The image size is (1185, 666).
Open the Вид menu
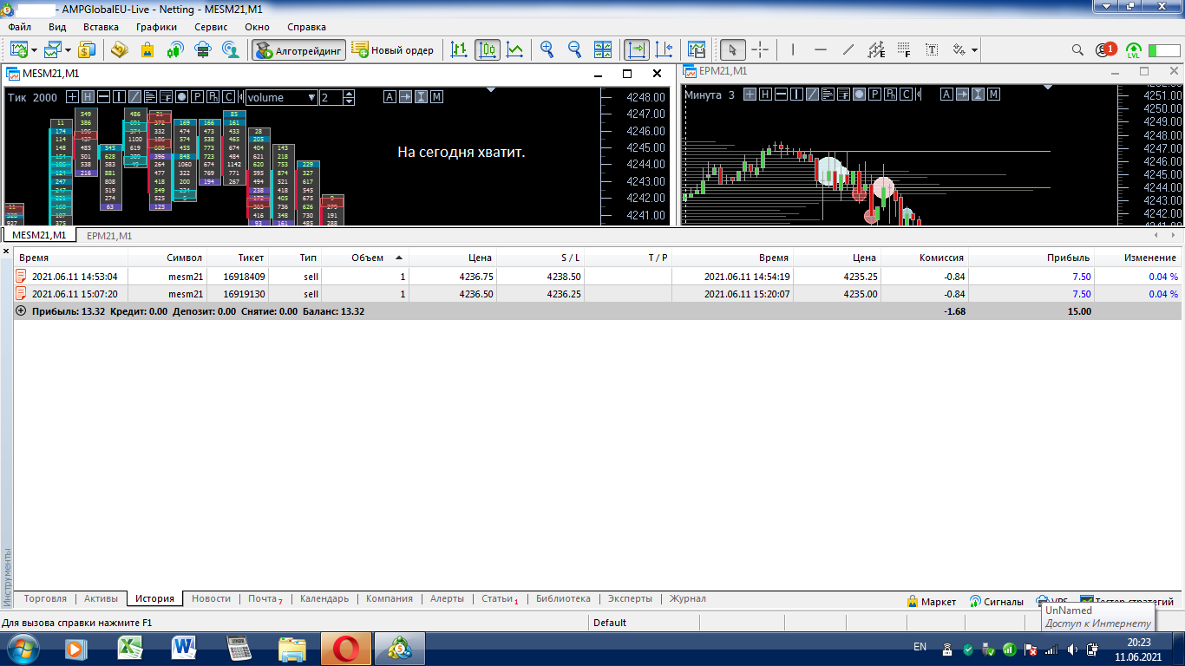coord(57,27)
